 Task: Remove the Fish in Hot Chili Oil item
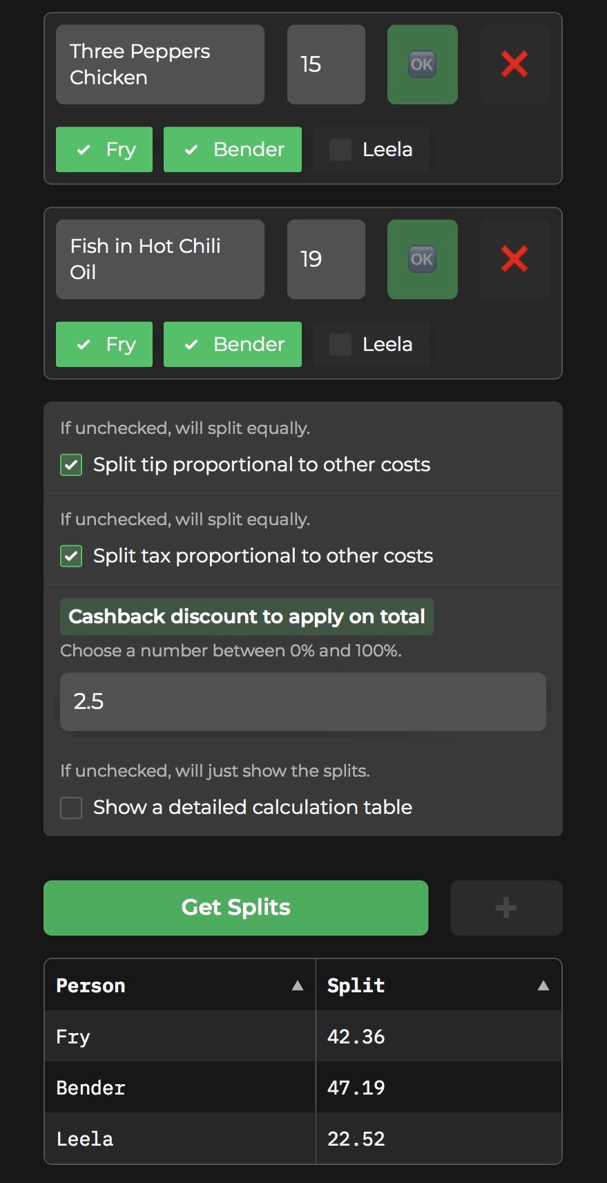click(x=514, y=259)
